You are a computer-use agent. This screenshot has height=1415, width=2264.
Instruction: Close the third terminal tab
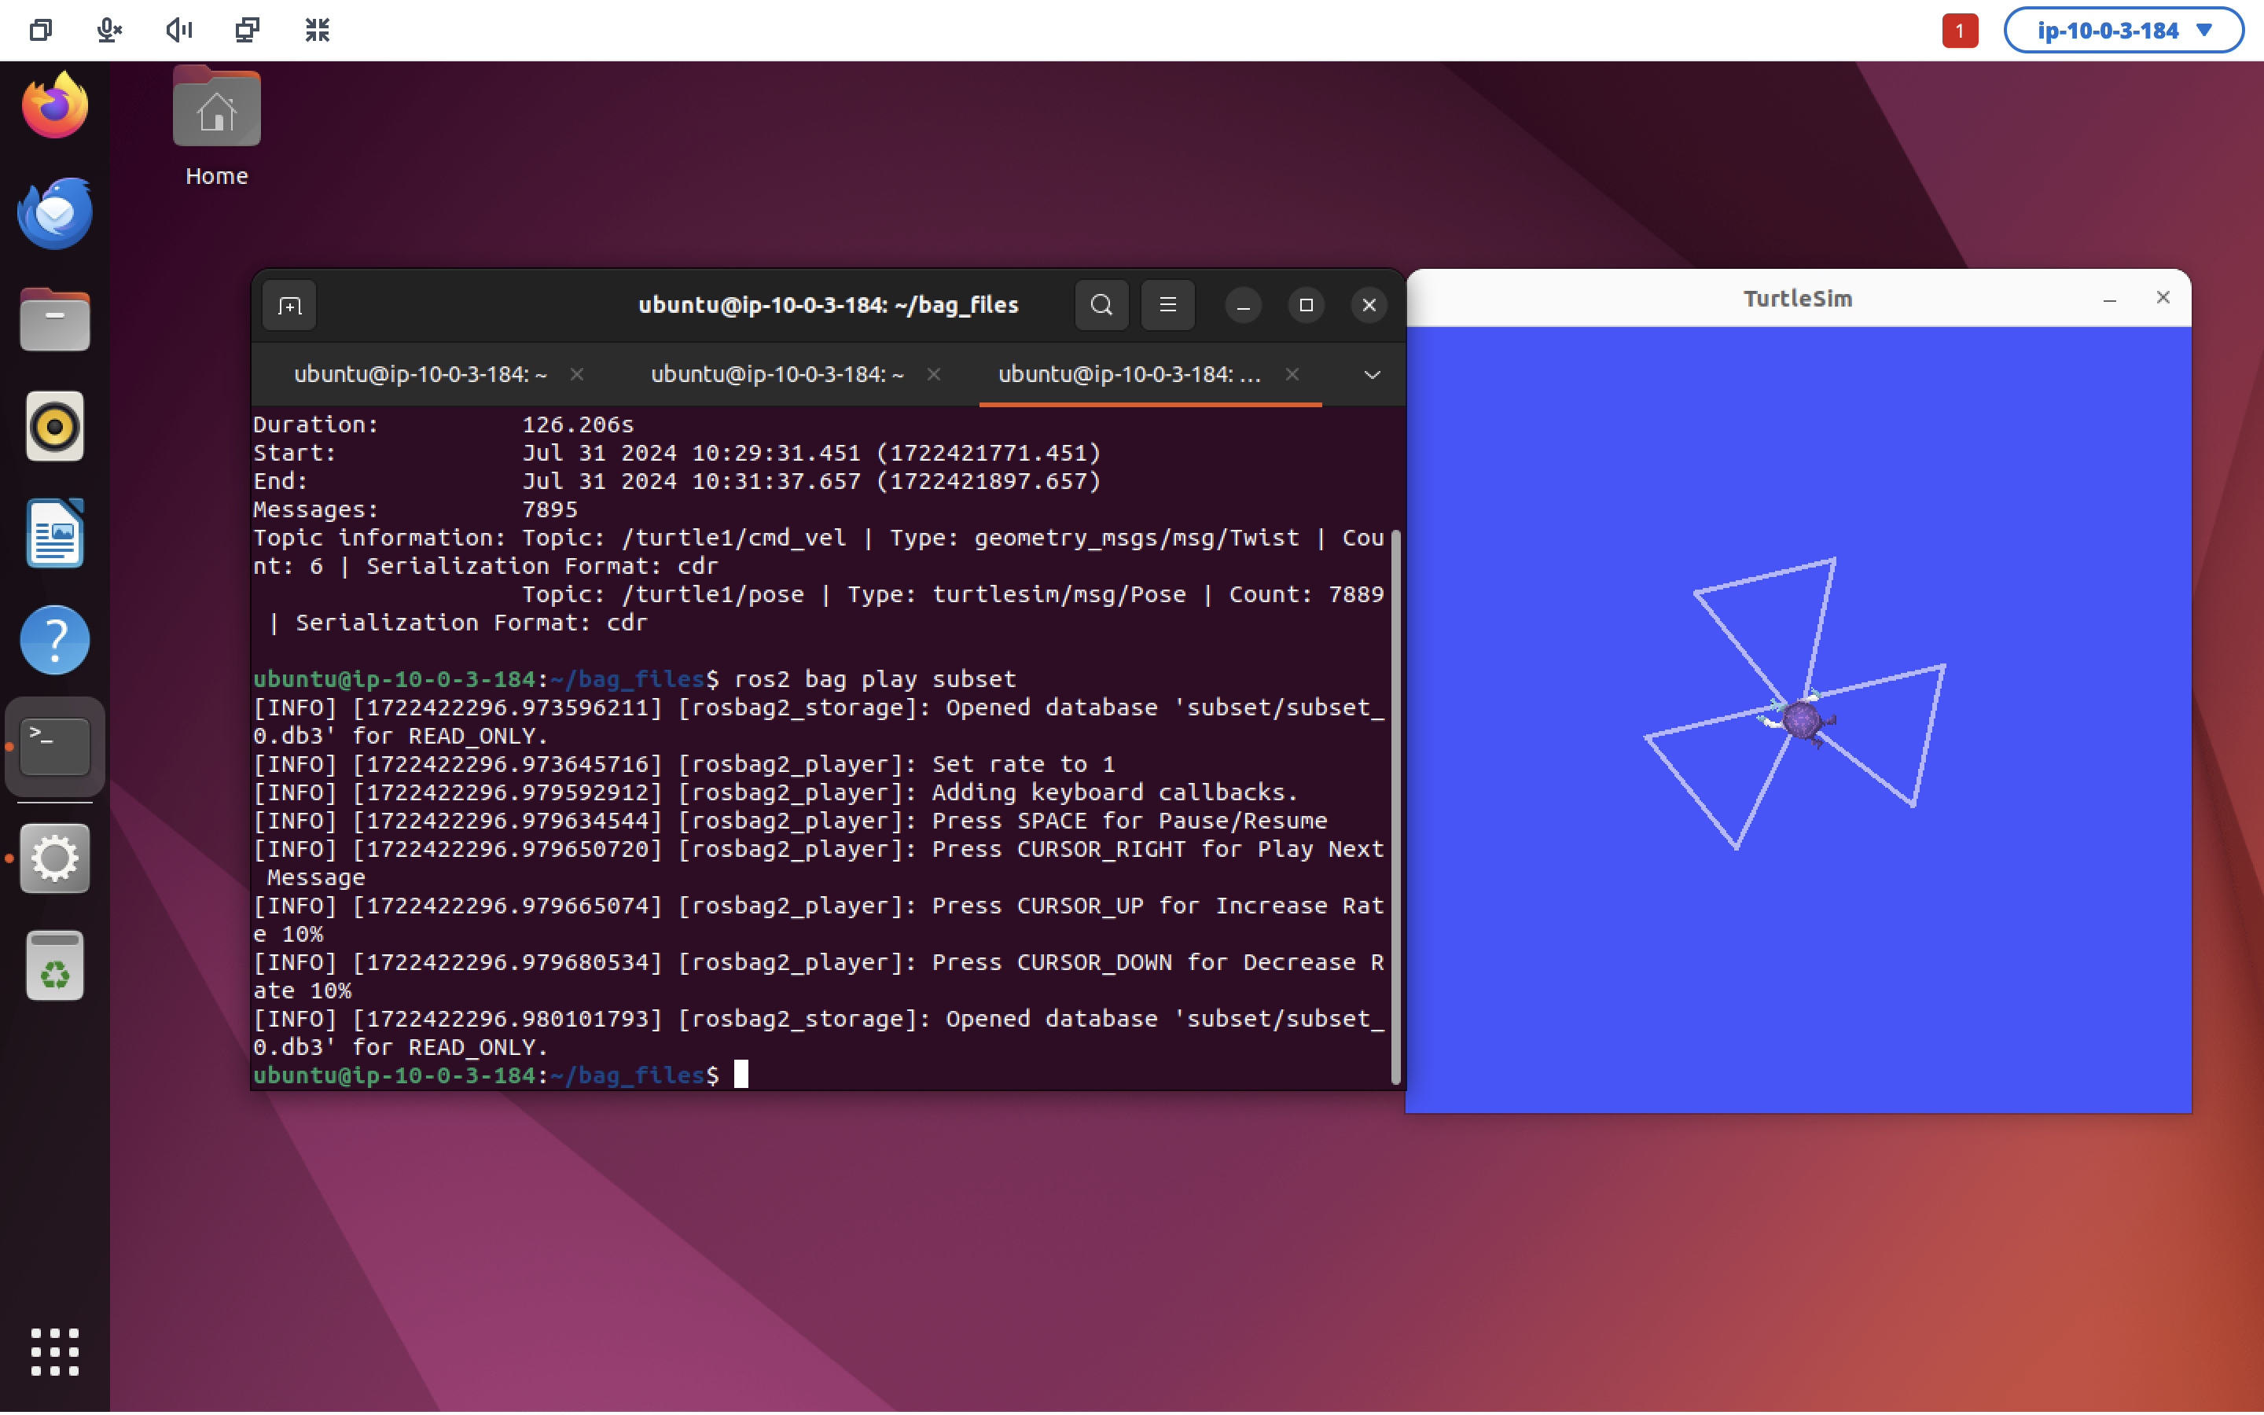pos(1291,374)
